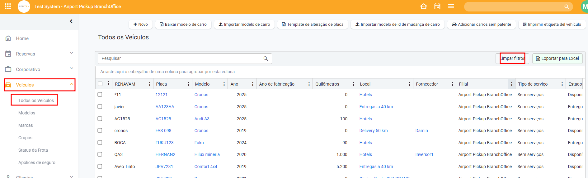Select the checkbox for the BOCA row
Image resolution: width=588 pixels, height=178 pixels.
pyautogui.click(x=100, y=143)
